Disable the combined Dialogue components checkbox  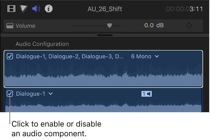click(x=10, y=57)
